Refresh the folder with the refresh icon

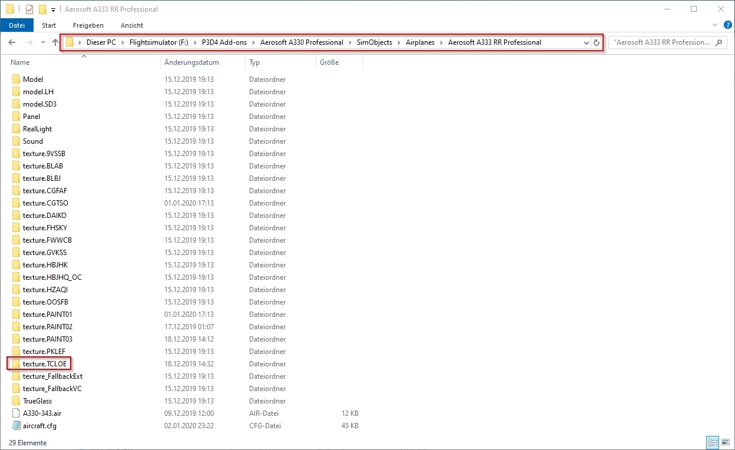point(597,42)
